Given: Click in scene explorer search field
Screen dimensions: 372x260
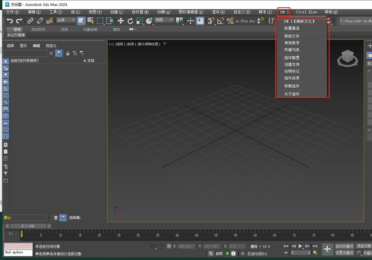Looking at the screenshot, I should pyautogui.click(x=25, y=53).
